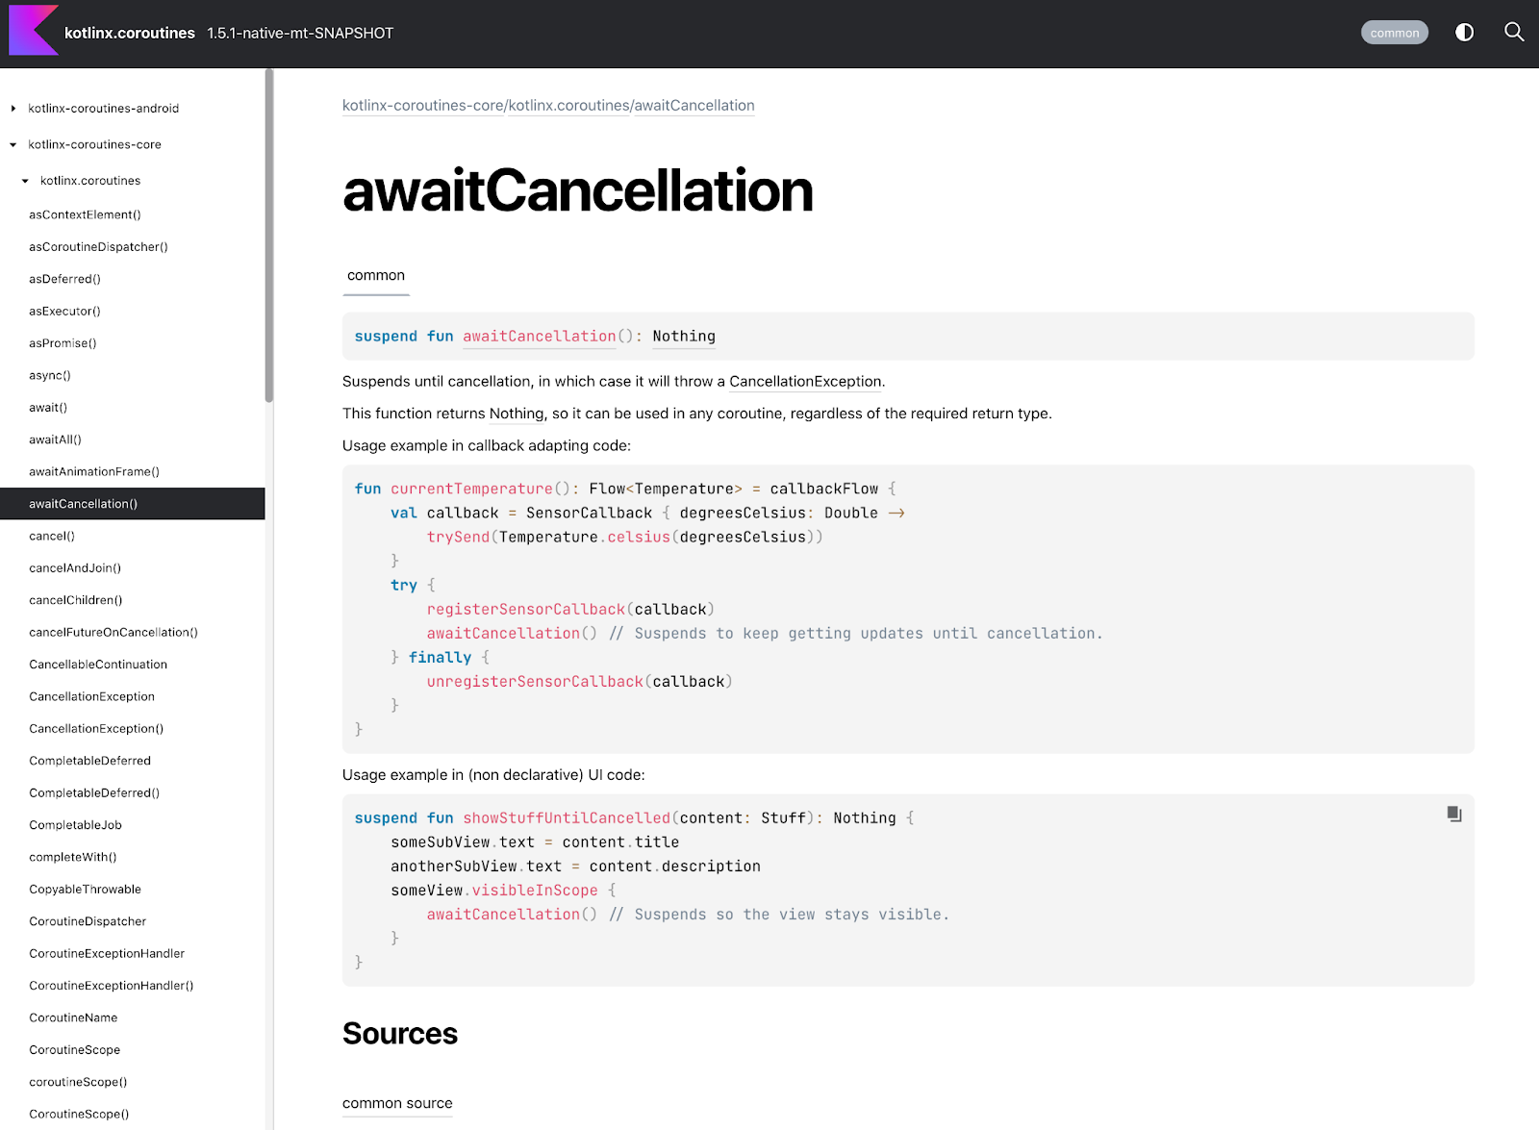Collapse the kotlinx.coroutines package node

pyautogui.click(x=25, y=181)
